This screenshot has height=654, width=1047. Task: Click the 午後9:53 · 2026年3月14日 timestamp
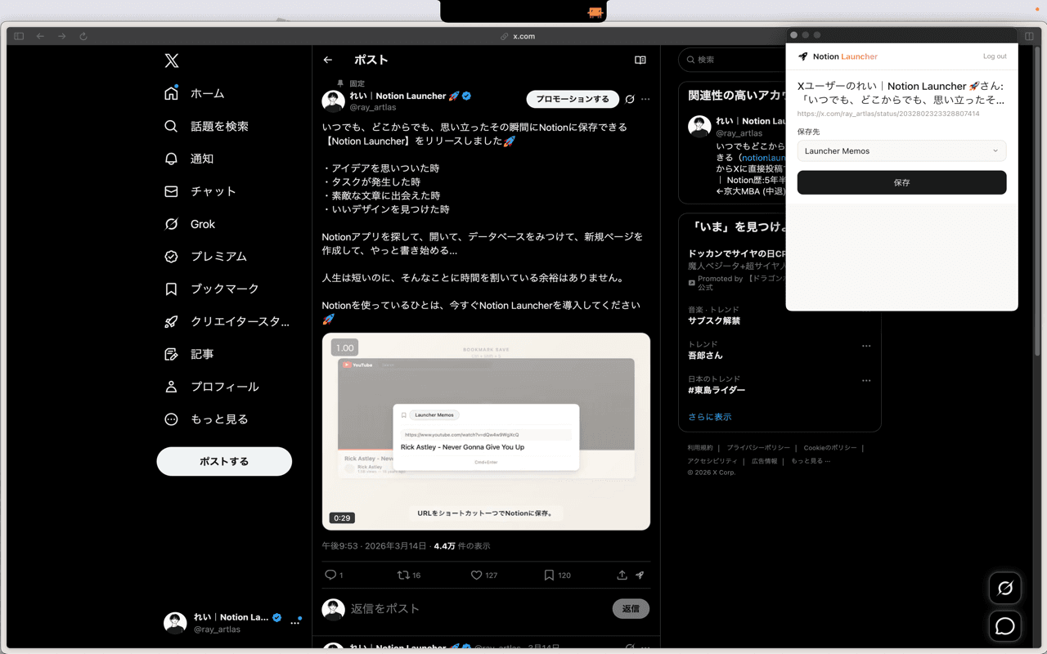click(x=374, y=545)
